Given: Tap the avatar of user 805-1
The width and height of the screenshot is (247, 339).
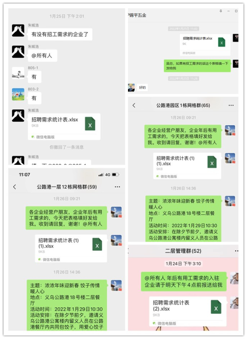Looking at the screenshot, I should (18, 73).
